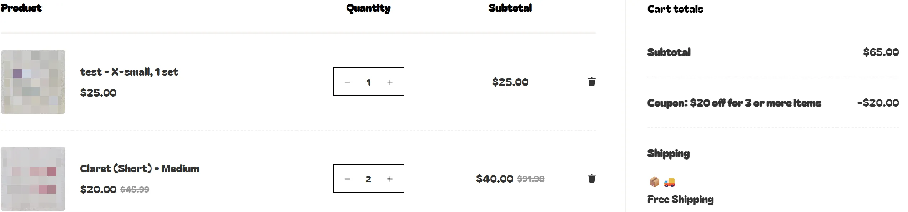This screenshot has height=212, width=908.
Task: Focus the quantity field showing 1
Action: click(x=368, y=82)
